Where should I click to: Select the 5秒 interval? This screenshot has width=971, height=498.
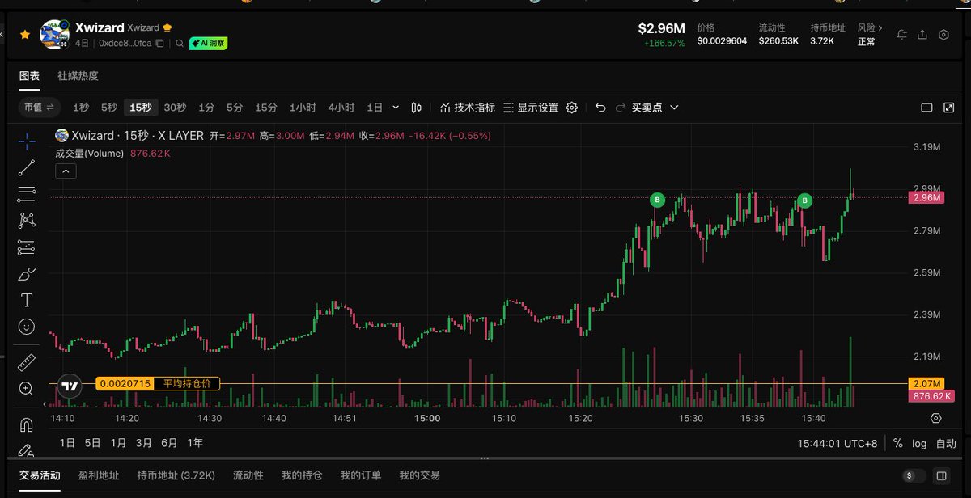(109, 108)
